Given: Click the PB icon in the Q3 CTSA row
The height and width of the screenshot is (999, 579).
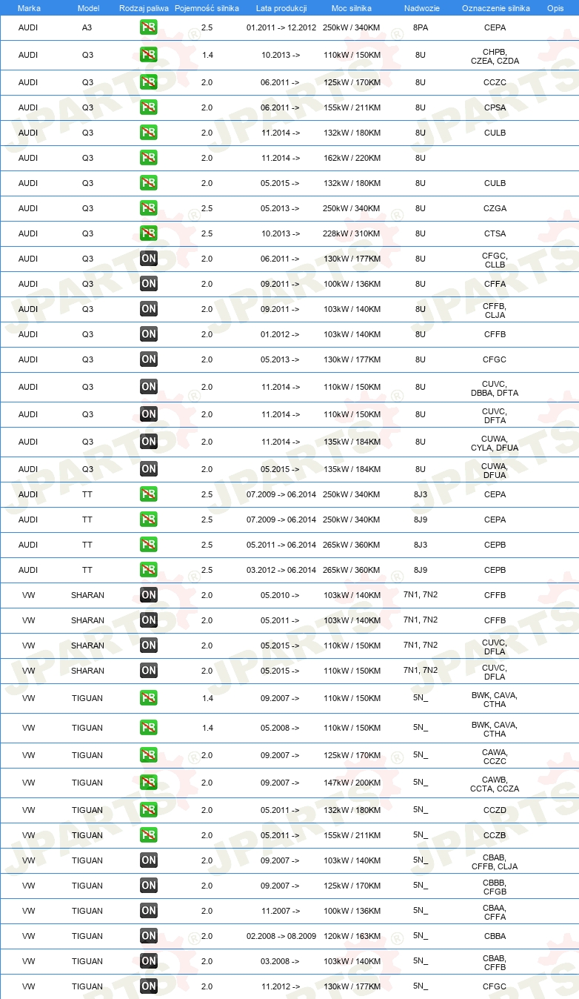Looking at the screenshot, I should coord(149,233).
